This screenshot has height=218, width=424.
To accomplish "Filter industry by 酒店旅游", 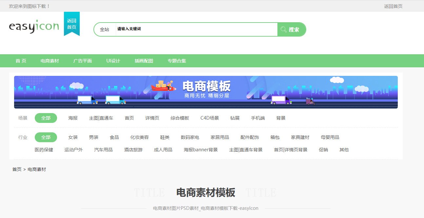I will [x=133, y=150].
